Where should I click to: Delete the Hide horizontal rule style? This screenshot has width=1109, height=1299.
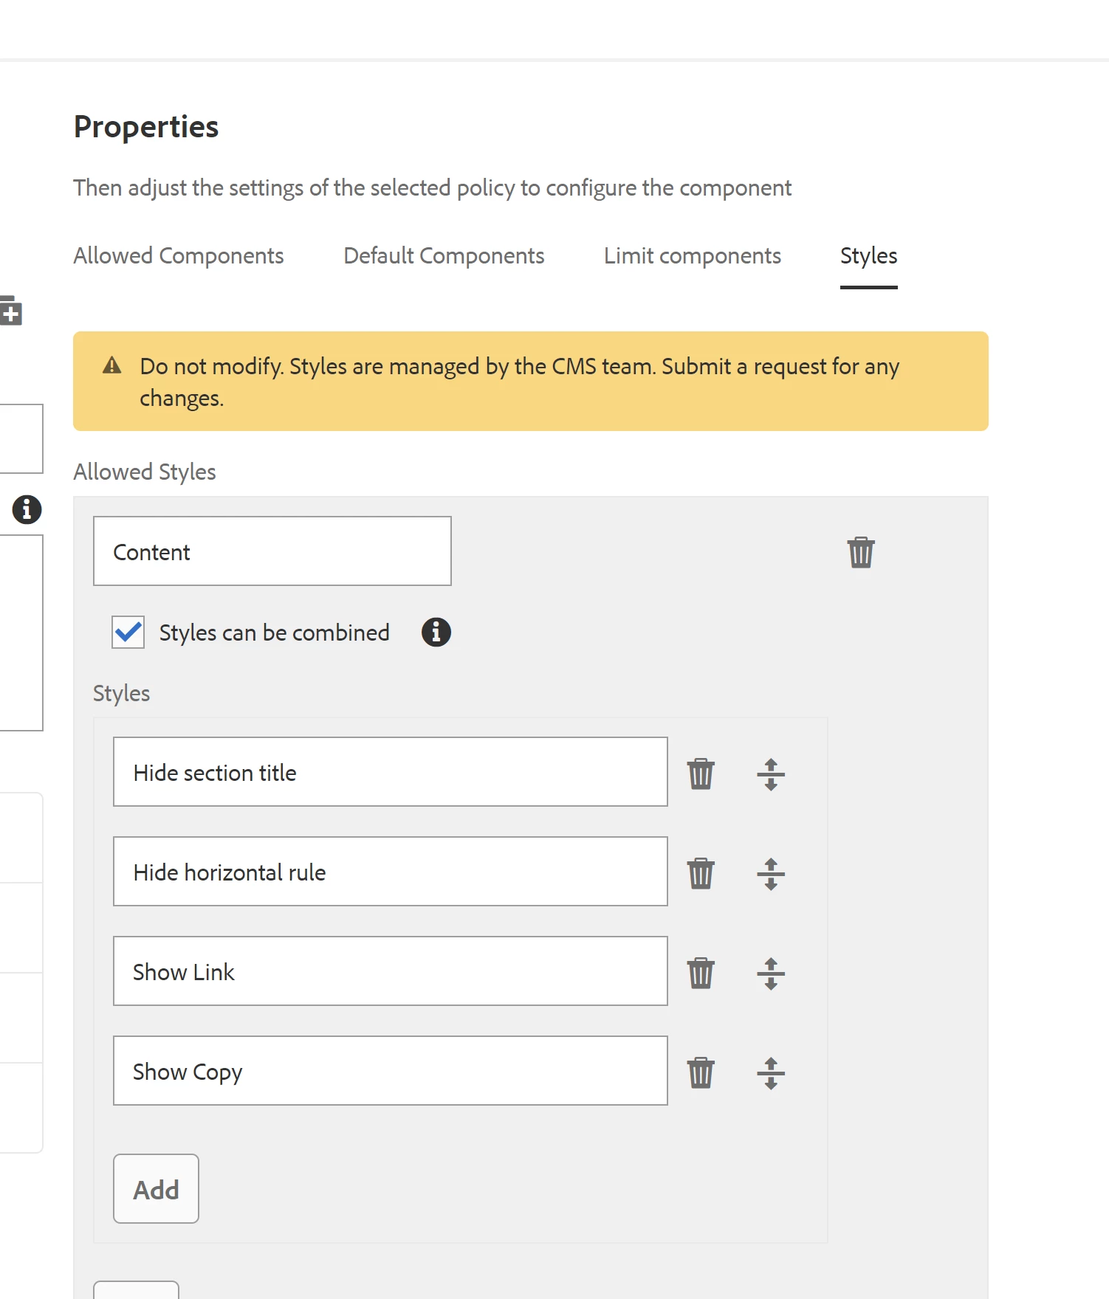tap(701, 873)
